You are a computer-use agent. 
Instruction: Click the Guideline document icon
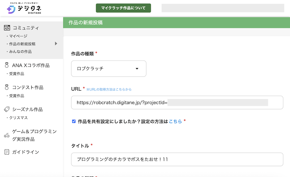coord(7,152)
